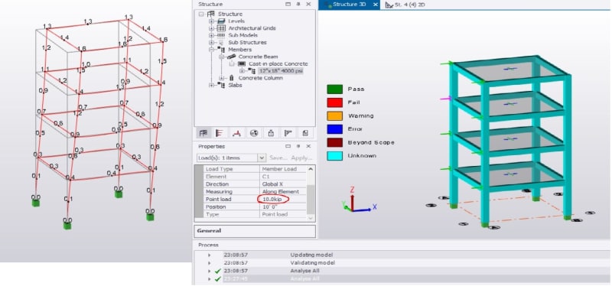Screen dimensions: 612x286
Task: Collapse the Members tree node
Action: pyautogui.click(x=212, y=50)
